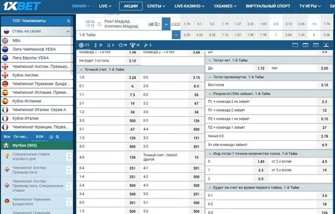Expand Чемпионат Германии Бундеслига sidebar group
This screenshot has height=214, width=335.
[x=69, y=201]
